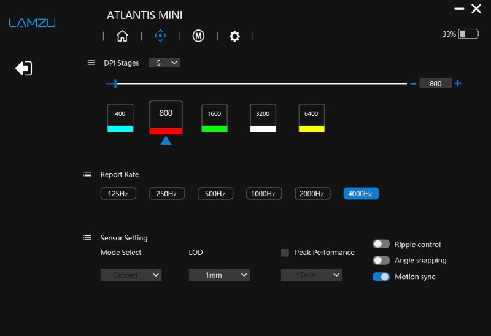
Task: Click the LAMZU logo
Action: coord(32,23)
